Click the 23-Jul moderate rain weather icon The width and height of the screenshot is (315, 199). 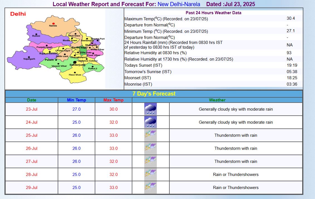(x=150, y=109)
